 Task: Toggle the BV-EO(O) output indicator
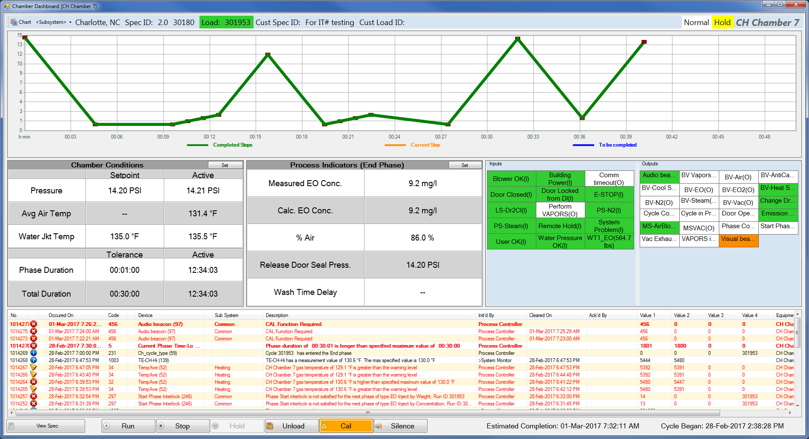[x=698, y=190]
